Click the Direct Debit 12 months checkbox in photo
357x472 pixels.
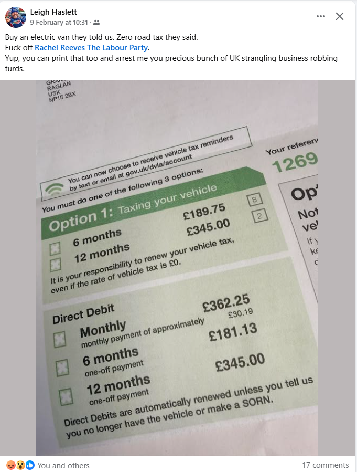[65, 397]
